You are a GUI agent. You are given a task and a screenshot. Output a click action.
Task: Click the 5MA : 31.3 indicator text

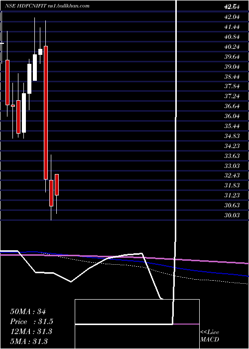[x=29, y=341]
